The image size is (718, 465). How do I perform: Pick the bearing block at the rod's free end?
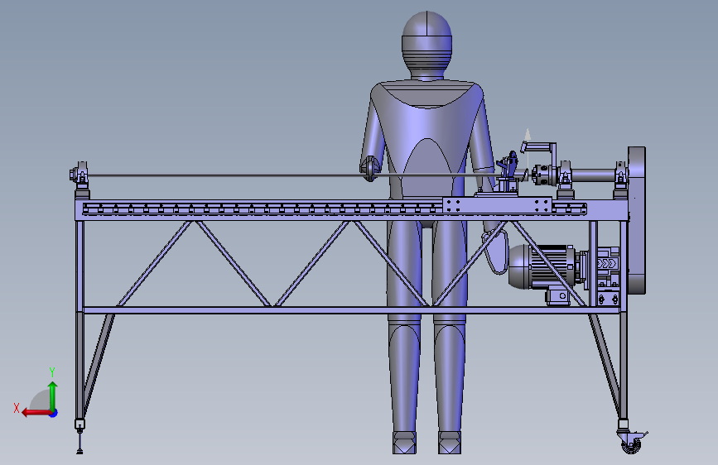tap(80, 174)
